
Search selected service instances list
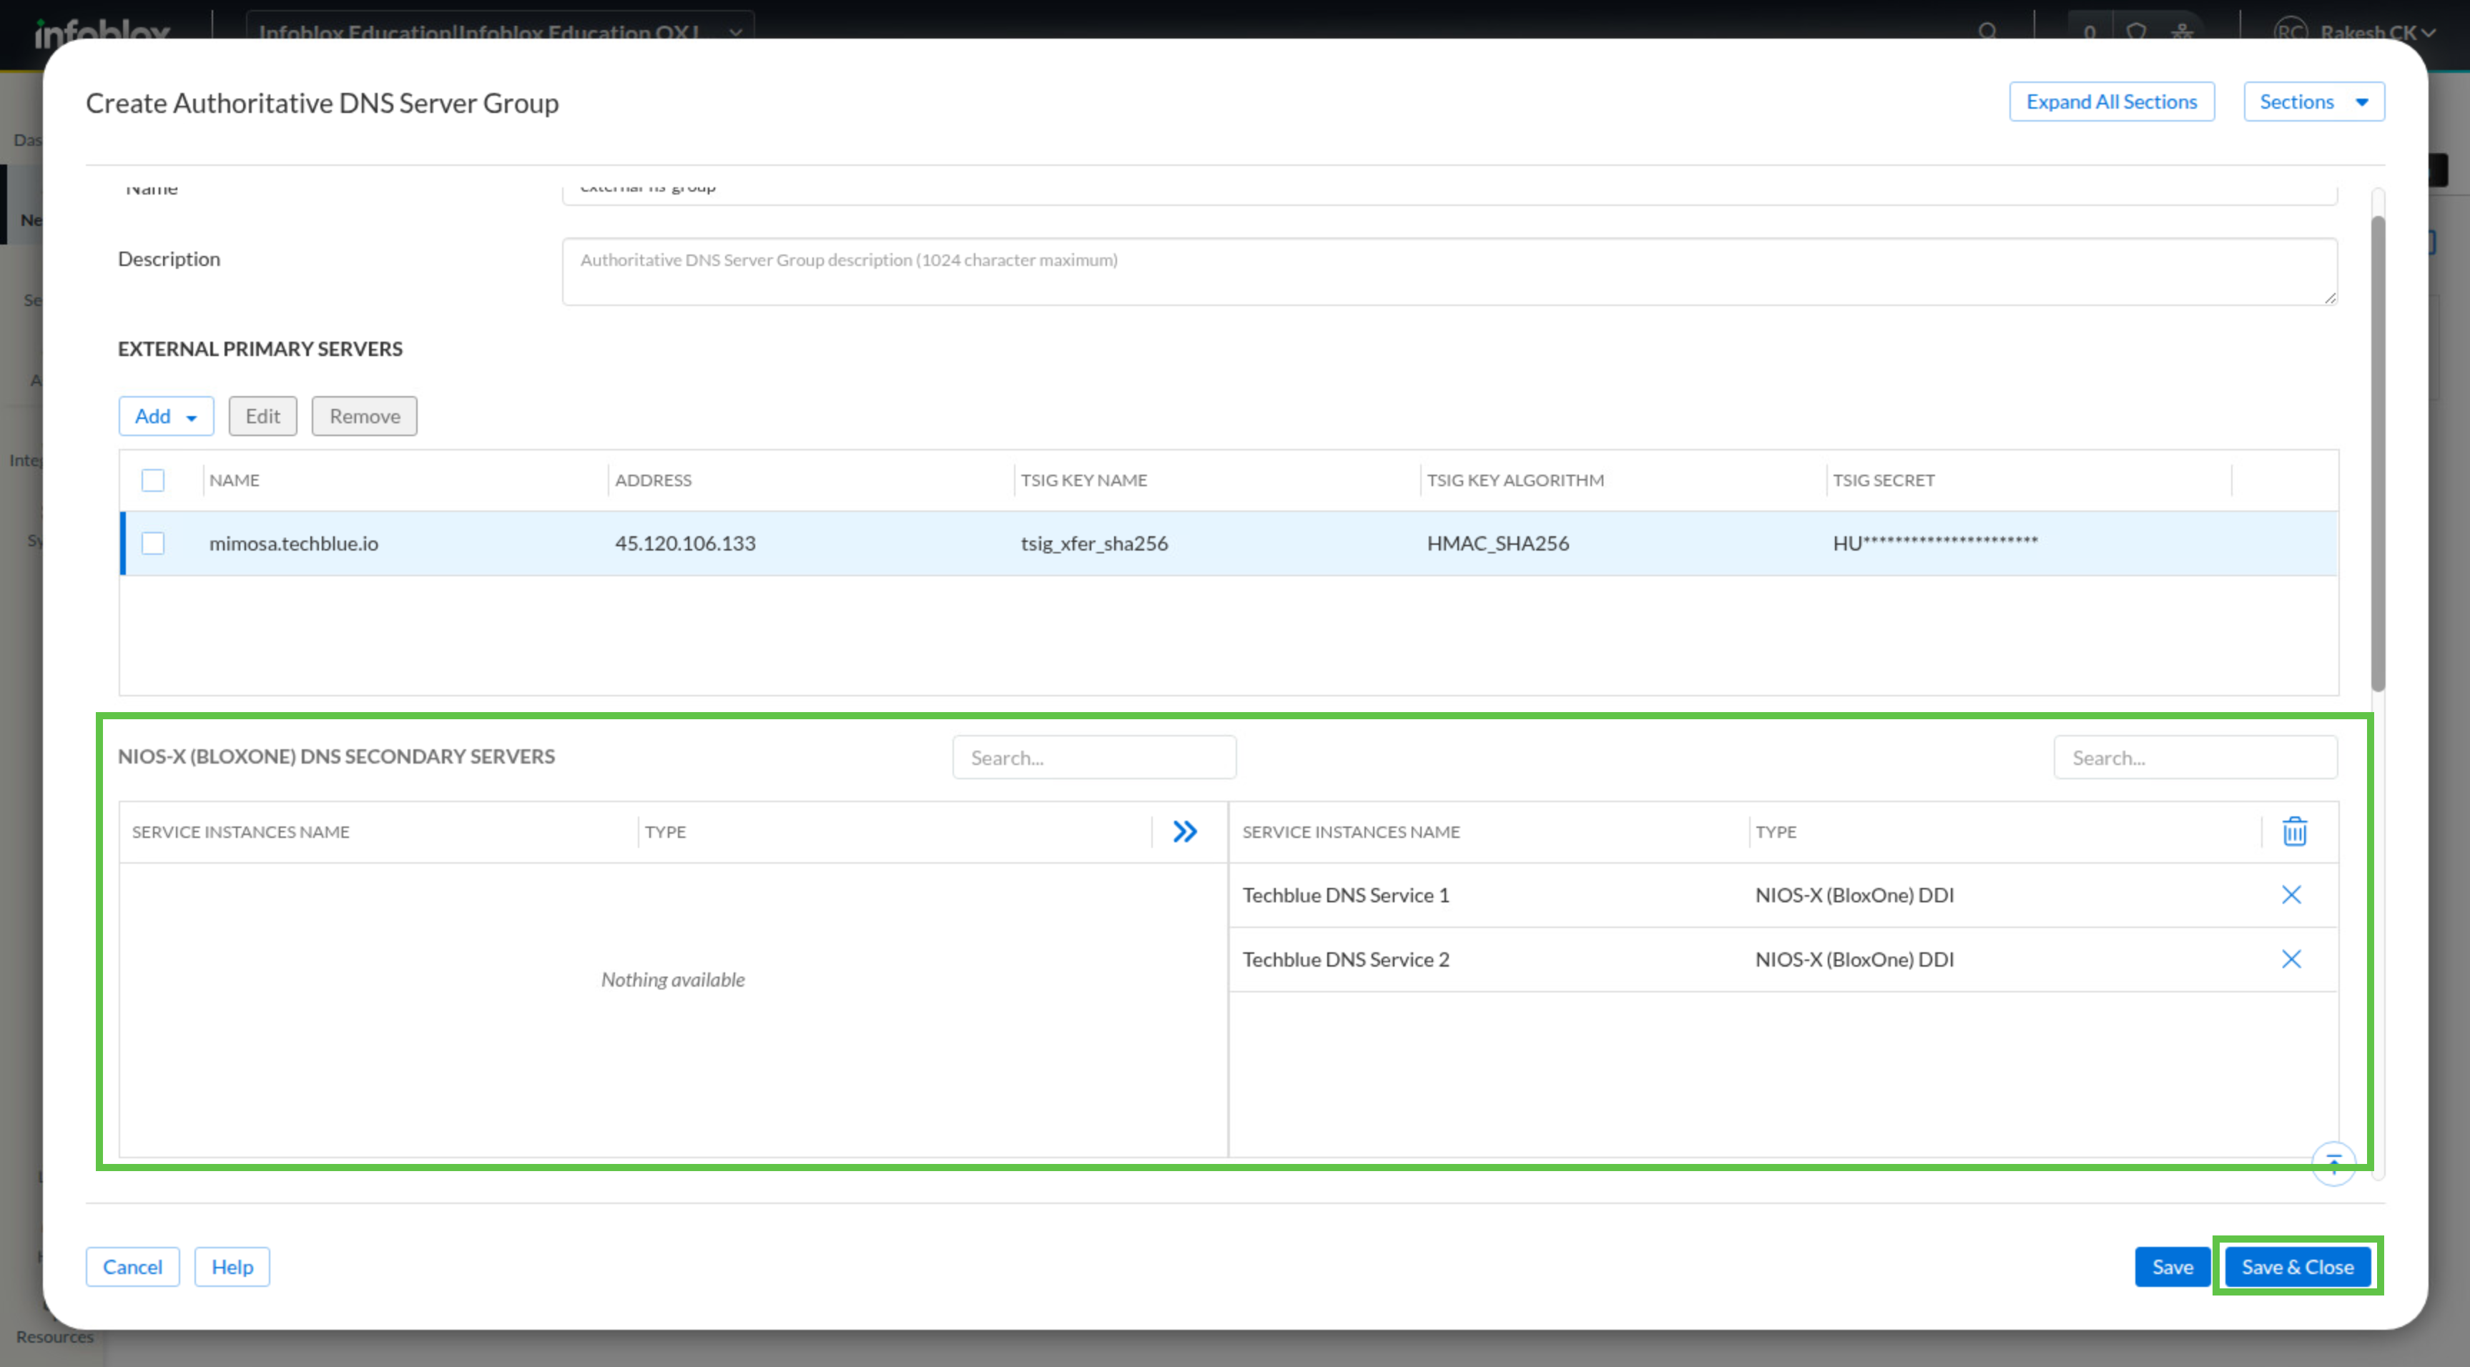[2195, 757]
